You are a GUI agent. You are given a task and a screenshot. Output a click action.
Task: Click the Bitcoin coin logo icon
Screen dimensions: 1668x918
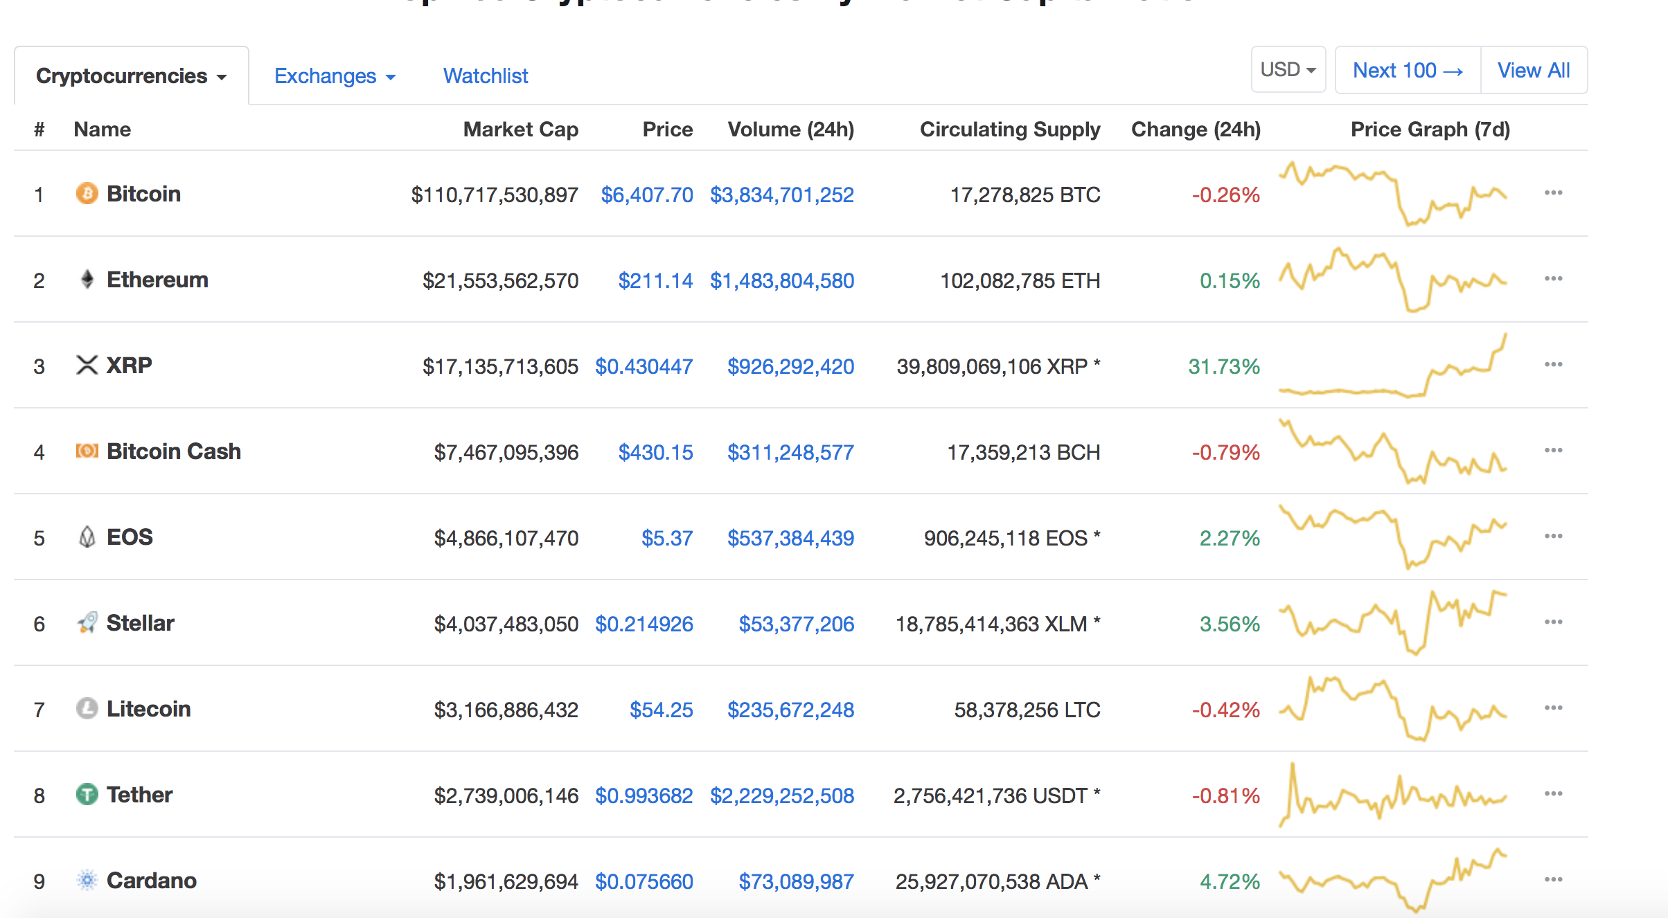(x=87, y=193)
